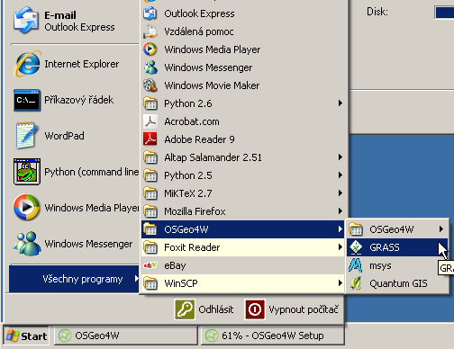
Task: Open msys icon in OSGeo4W submenu
Action: tap(356, 265)
